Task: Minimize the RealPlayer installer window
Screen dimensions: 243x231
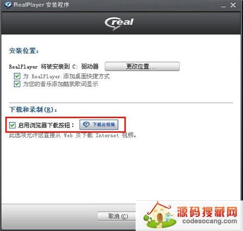Action: 224,6
